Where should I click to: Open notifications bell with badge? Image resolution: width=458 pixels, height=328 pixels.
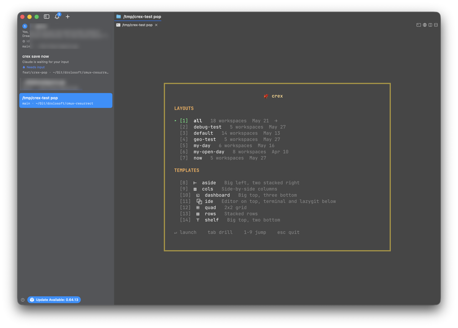[x=57, y=16]
